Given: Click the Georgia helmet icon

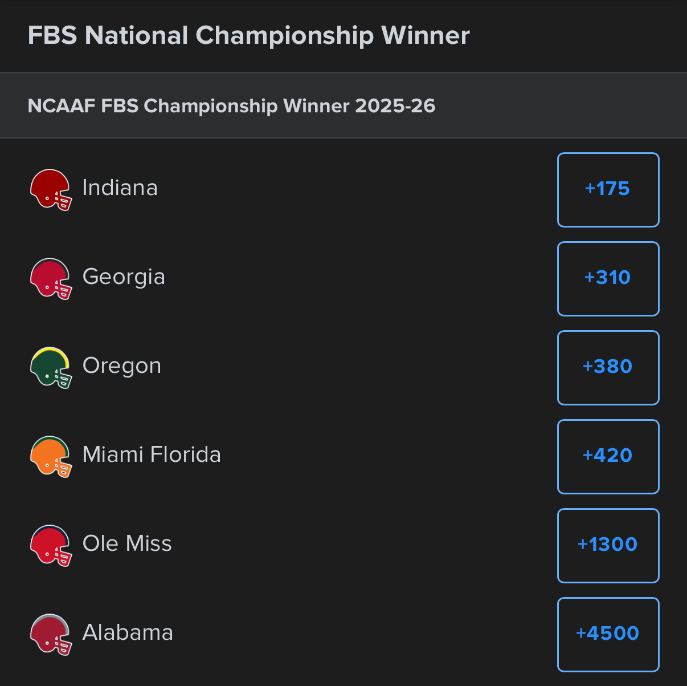Looking at the screenshot, I should [51, 278].
